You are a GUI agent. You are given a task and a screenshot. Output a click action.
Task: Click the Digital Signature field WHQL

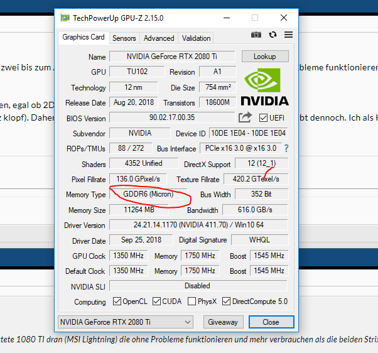[259, 240]
